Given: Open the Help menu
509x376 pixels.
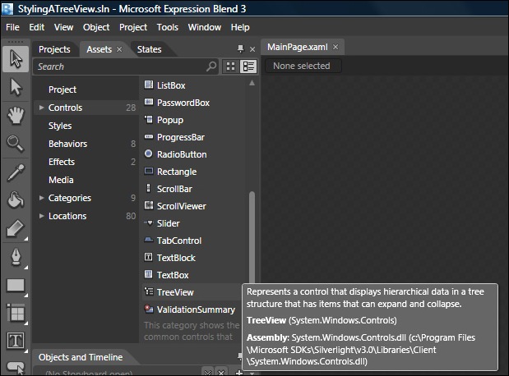Looking at the screenshot, I should click(x=240, y=27).
